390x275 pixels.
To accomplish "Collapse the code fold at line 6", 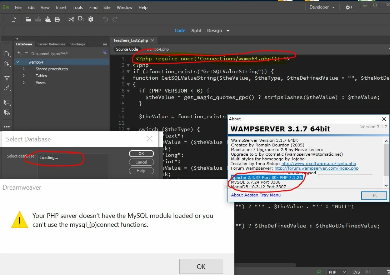I will click(128, 91).
